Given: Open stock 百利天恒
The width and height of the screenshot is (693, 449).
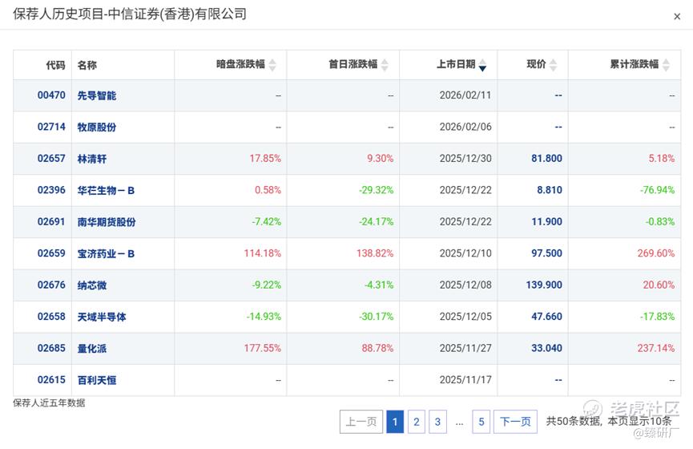Looking at the screenshot, I should coord(97,380).
